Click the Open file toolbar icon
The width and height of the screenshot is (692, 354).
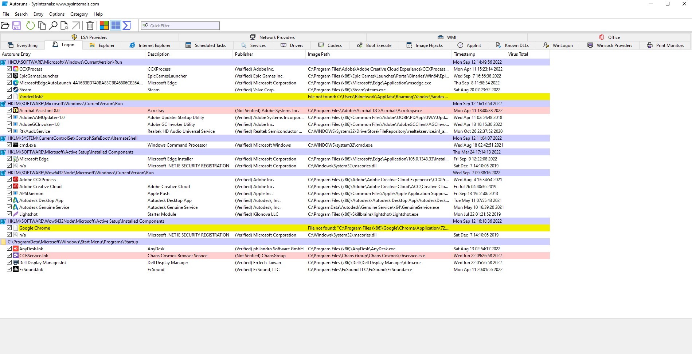point(5,25)
